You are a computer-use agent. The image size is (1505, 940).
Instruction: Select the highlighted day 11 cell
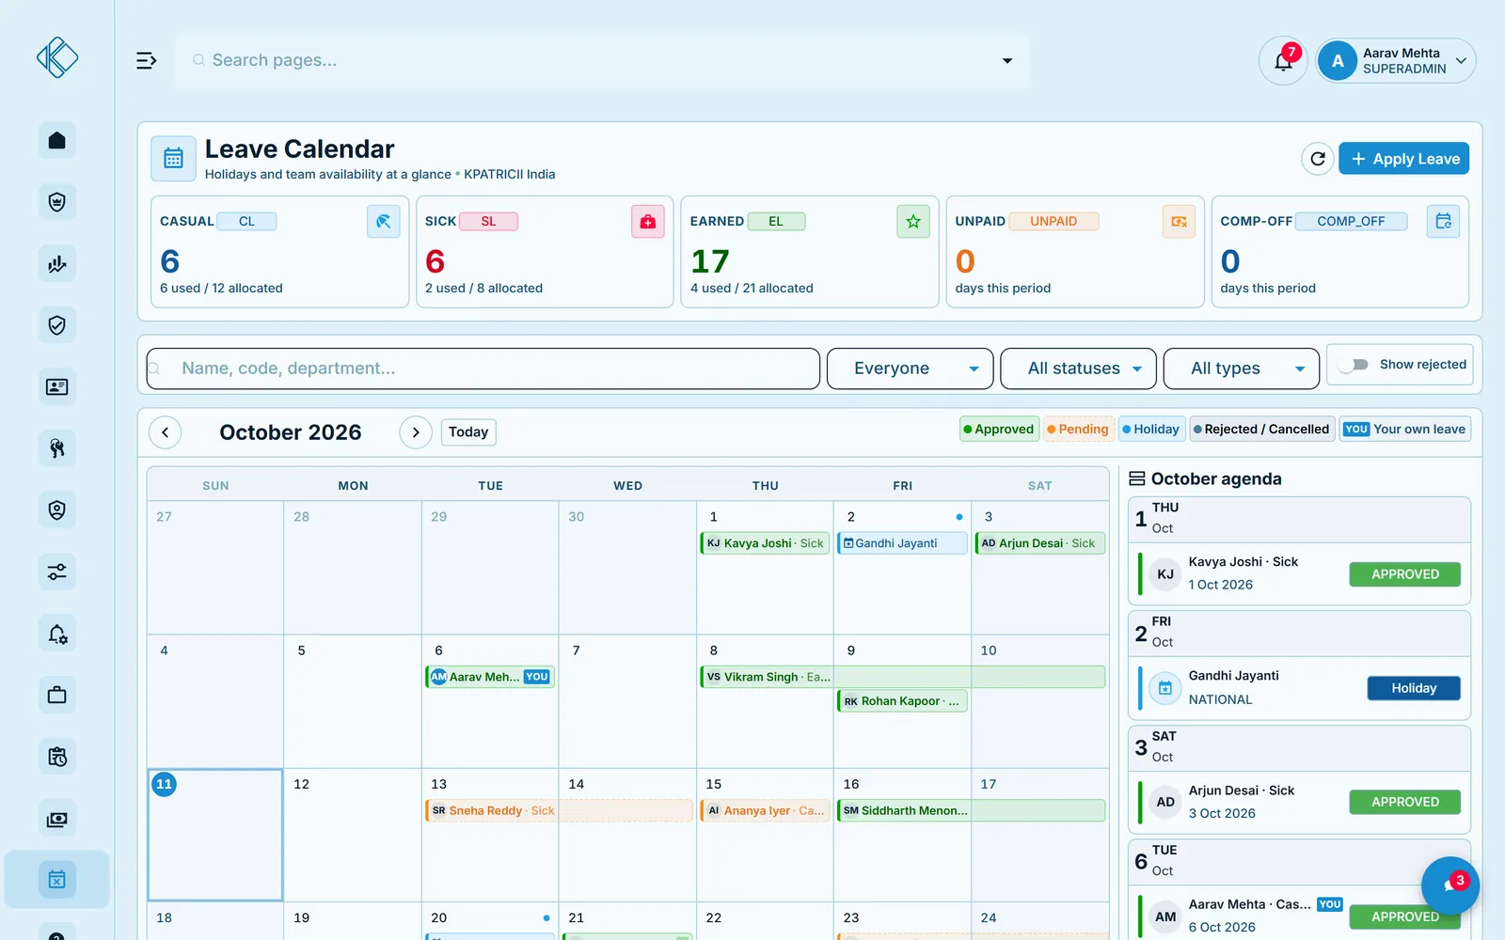pyautogui.click(x=215, y=835)
